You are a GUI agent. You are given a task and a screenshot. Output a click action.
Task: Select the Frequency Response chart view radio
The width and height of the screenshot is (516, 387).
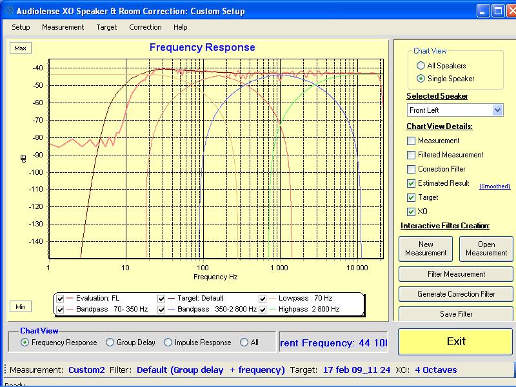(x=25, y=342)
